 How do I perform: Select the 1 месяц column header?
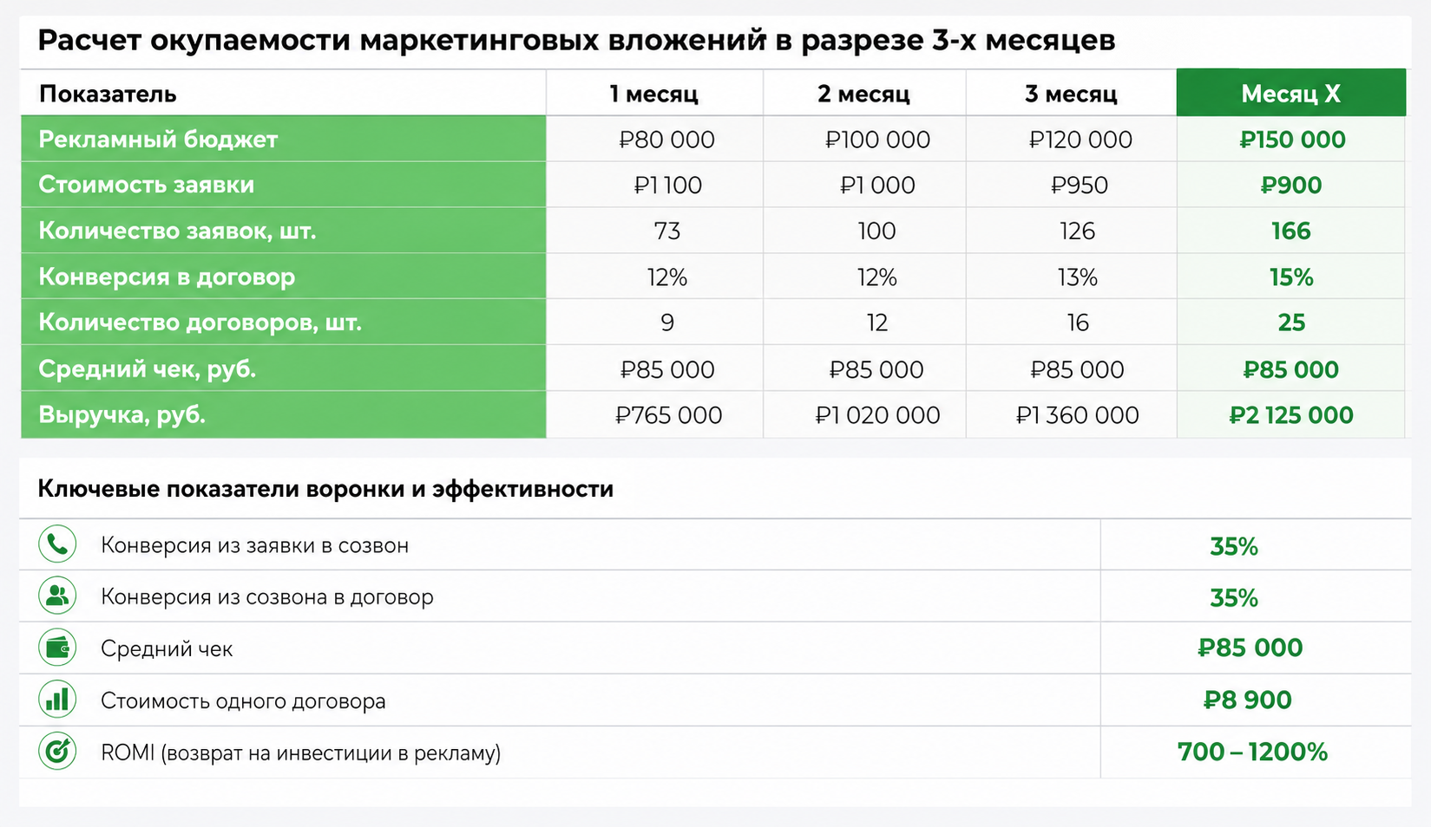point(654,93)
